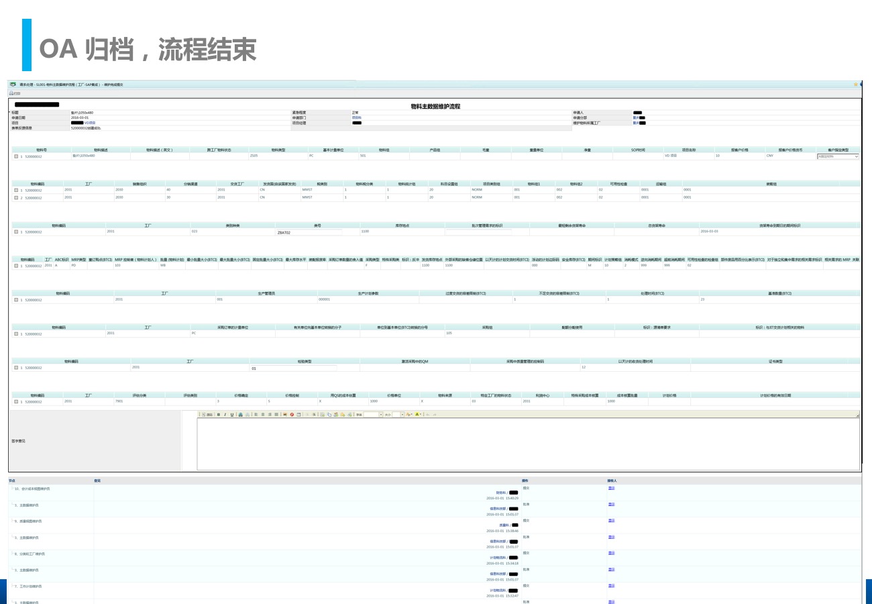Check the box for material 520000032 in the 物料号 table
Screen dimensions: 872x604
16,156
